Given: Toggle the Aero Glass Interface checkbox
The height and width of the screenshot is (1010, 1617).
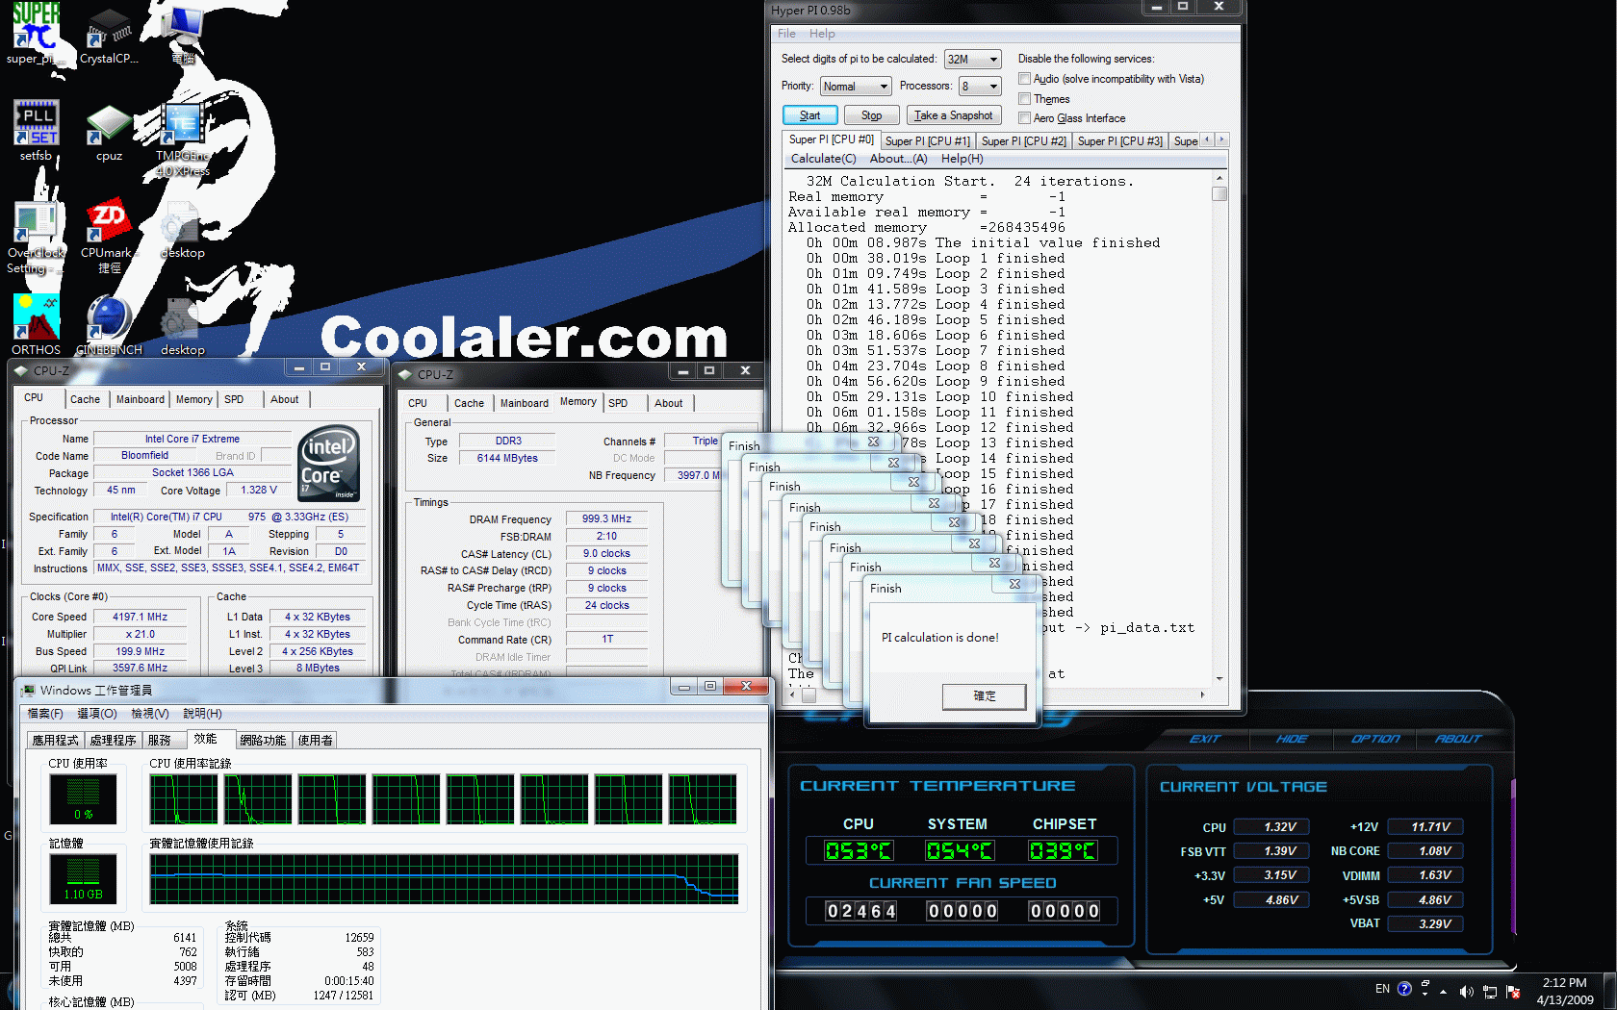Looking at the screenshot, I should point(1025,118).
